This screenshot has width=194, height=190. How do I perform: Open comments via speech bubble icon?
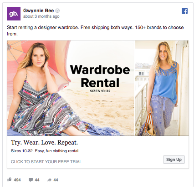point(31,180)
